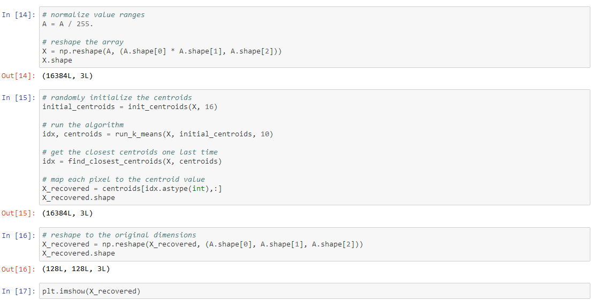Click the find_closest_centroids code line
This screenshot has width=592, height=301.
(x=132, y=161)
